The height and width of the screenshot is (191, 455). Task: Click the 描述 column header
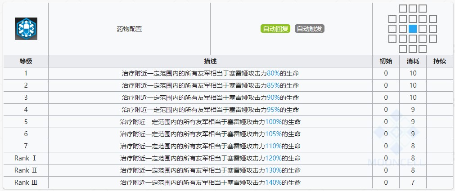[x=210, y=61]
